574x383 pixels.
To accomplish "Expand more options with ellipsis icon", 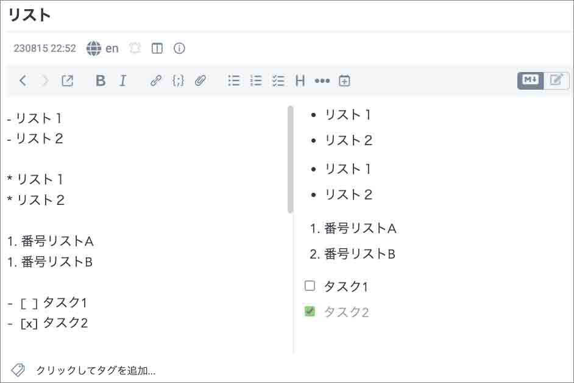I will click(x=322, y=81).
